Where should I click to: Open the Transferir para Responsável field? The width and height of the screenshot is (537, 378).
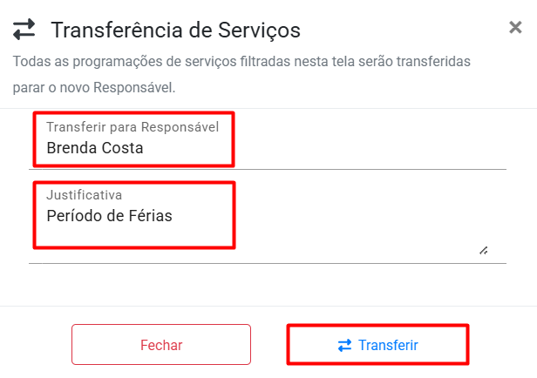tap(268, 139)
